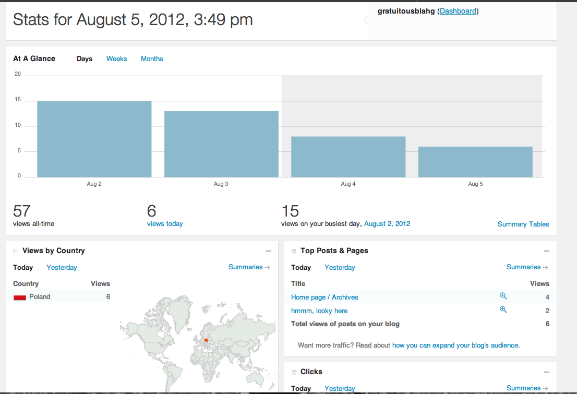
Task: Collapse the Clicks panel
Action: [x=546, y=372]
